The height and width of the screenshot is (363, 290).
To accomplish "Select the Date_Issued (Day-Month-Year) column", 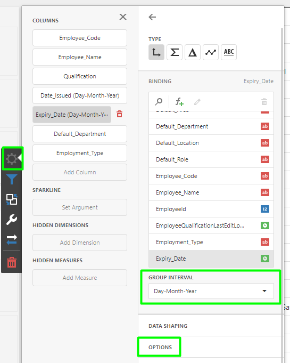I will (80, 95).
